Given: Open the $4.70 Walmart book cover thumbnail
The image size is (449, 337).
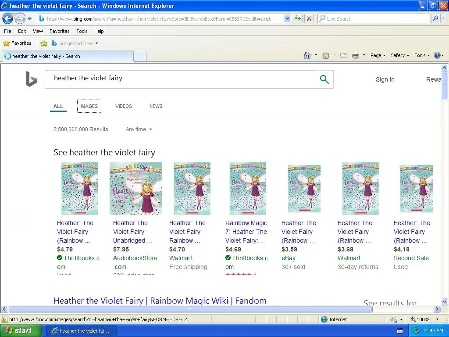Looking at the screenshot, I should pyautogui.click(x=192, y=189).
